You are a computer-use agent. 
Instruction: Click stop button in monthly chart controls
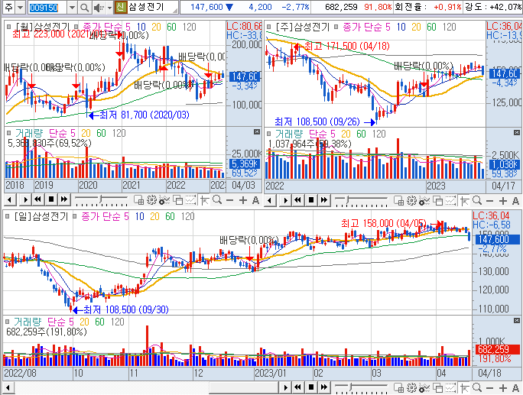click(51, 199)
